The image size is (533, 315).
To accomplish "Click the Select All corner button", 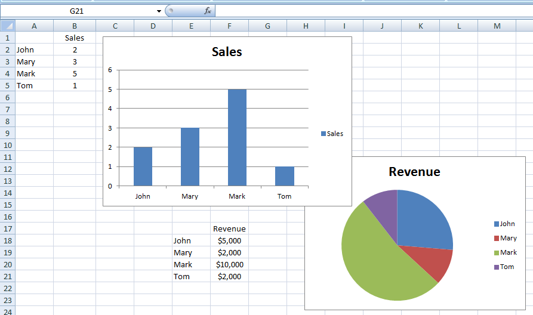I will 8,26.
